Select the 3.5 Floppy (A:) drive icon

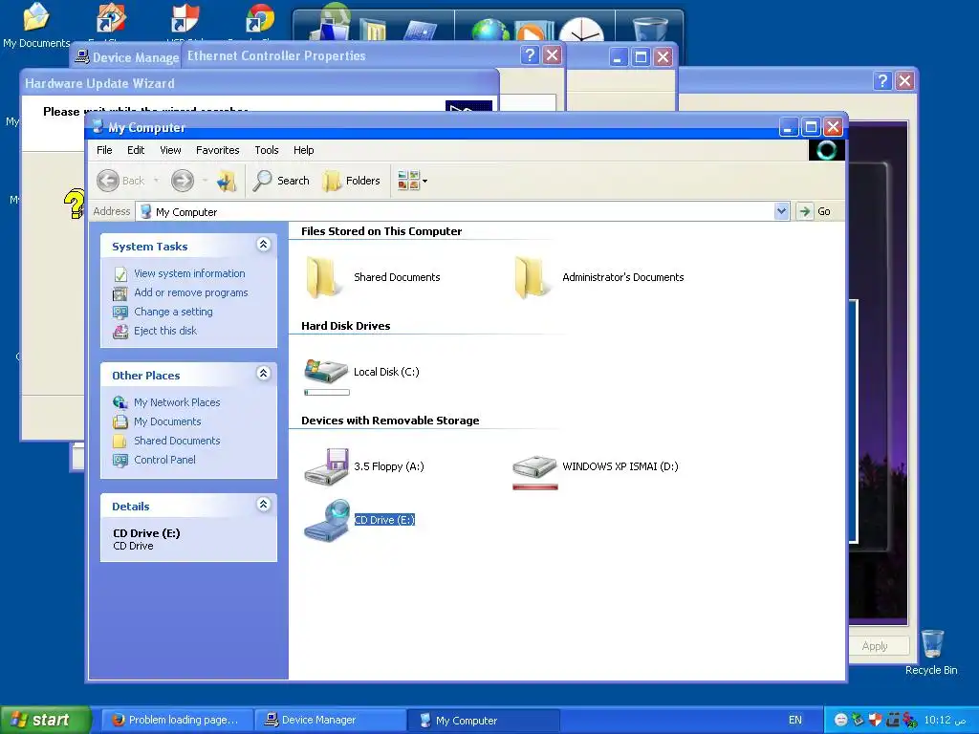pyautogui.click(x=326, y=466)
